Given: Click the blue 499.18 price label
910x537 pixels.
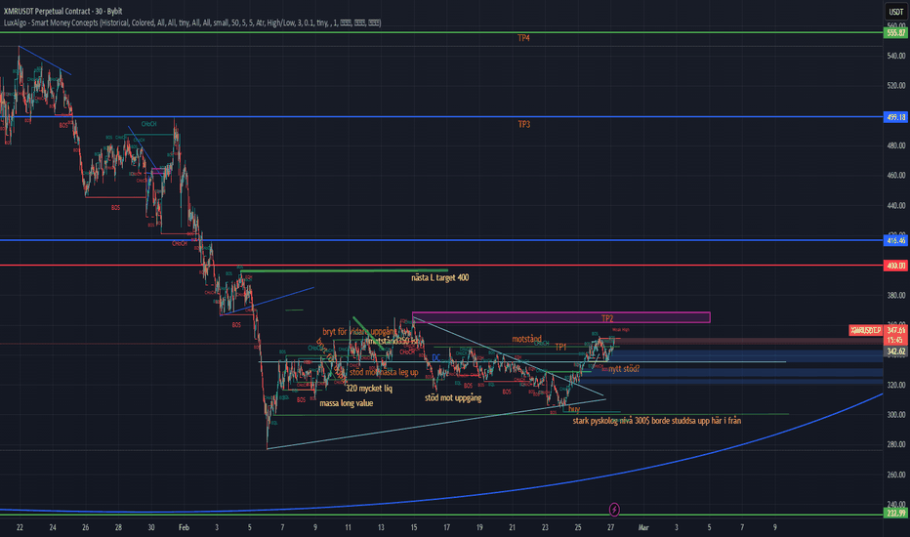Looking at the screenshot, I should (895, 117).
